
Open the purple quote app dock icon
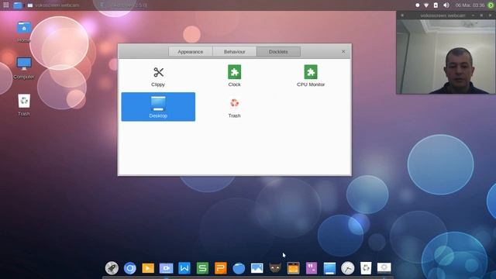[x=312, y=268]
